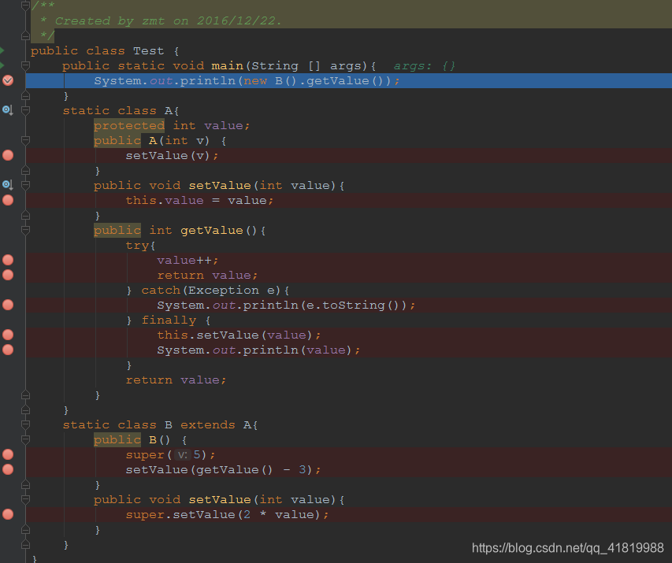Toggle breakpoint on setValue(getValue() - 3) line
Image resolution: width=672 pixels, height=563 pixels.
(8, 469)
